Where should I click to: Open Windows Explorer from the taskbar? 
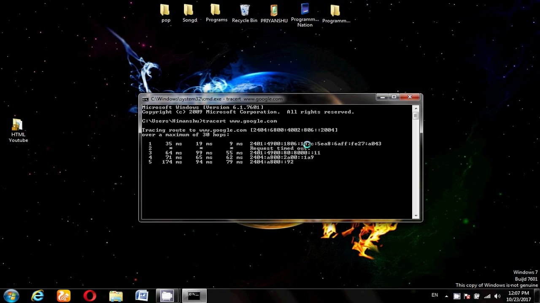pos(116,295)
